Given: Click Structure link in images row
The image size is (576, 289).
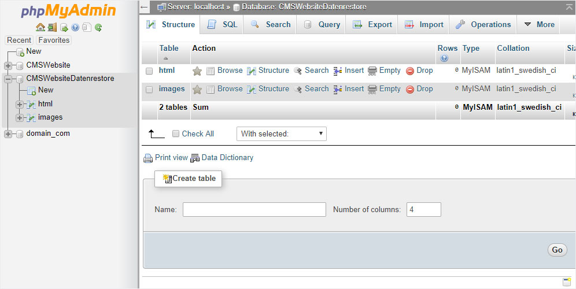Looking at the screenshot, I should point(274,88).
